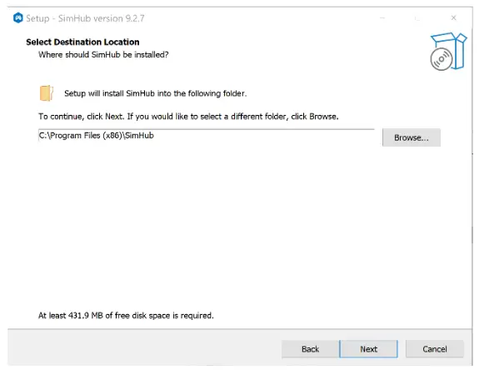484x380 pixels.
Task: Click the To continue, click Next instruction
Action: click(x=188, y=117)
